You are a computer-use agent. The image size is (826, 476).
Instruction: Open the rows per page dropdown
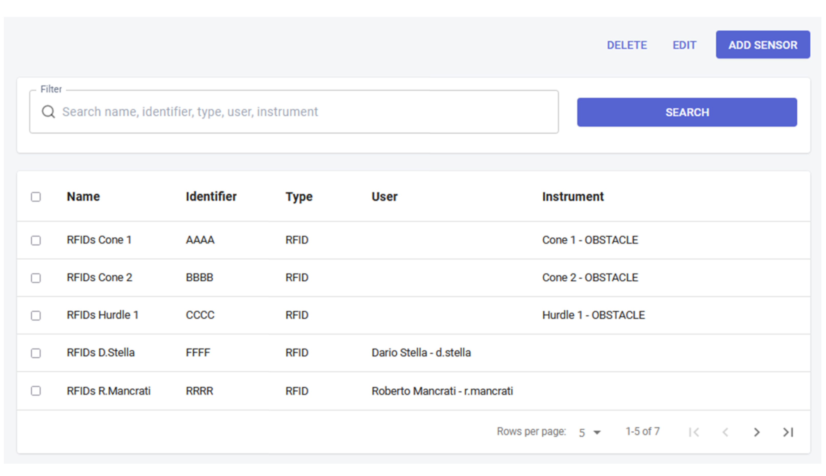coord(590,432)
